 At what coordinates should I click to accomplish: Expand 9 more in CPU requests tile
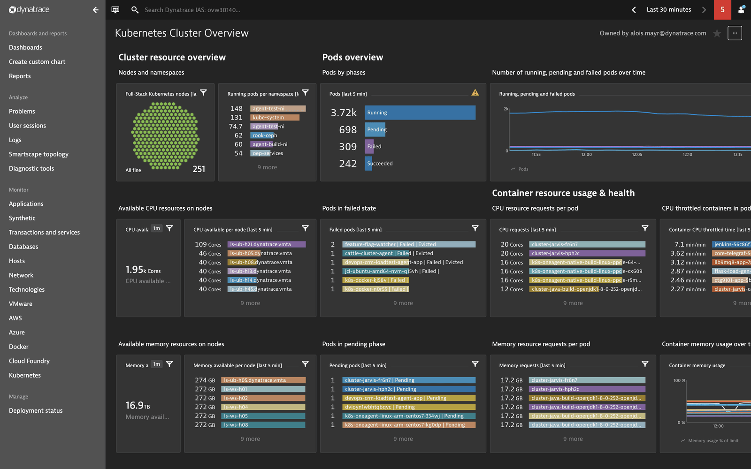click(573, 303)
